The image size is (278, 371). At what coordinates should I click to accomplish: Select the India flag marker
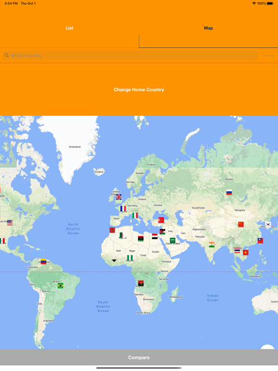[212, 244]
